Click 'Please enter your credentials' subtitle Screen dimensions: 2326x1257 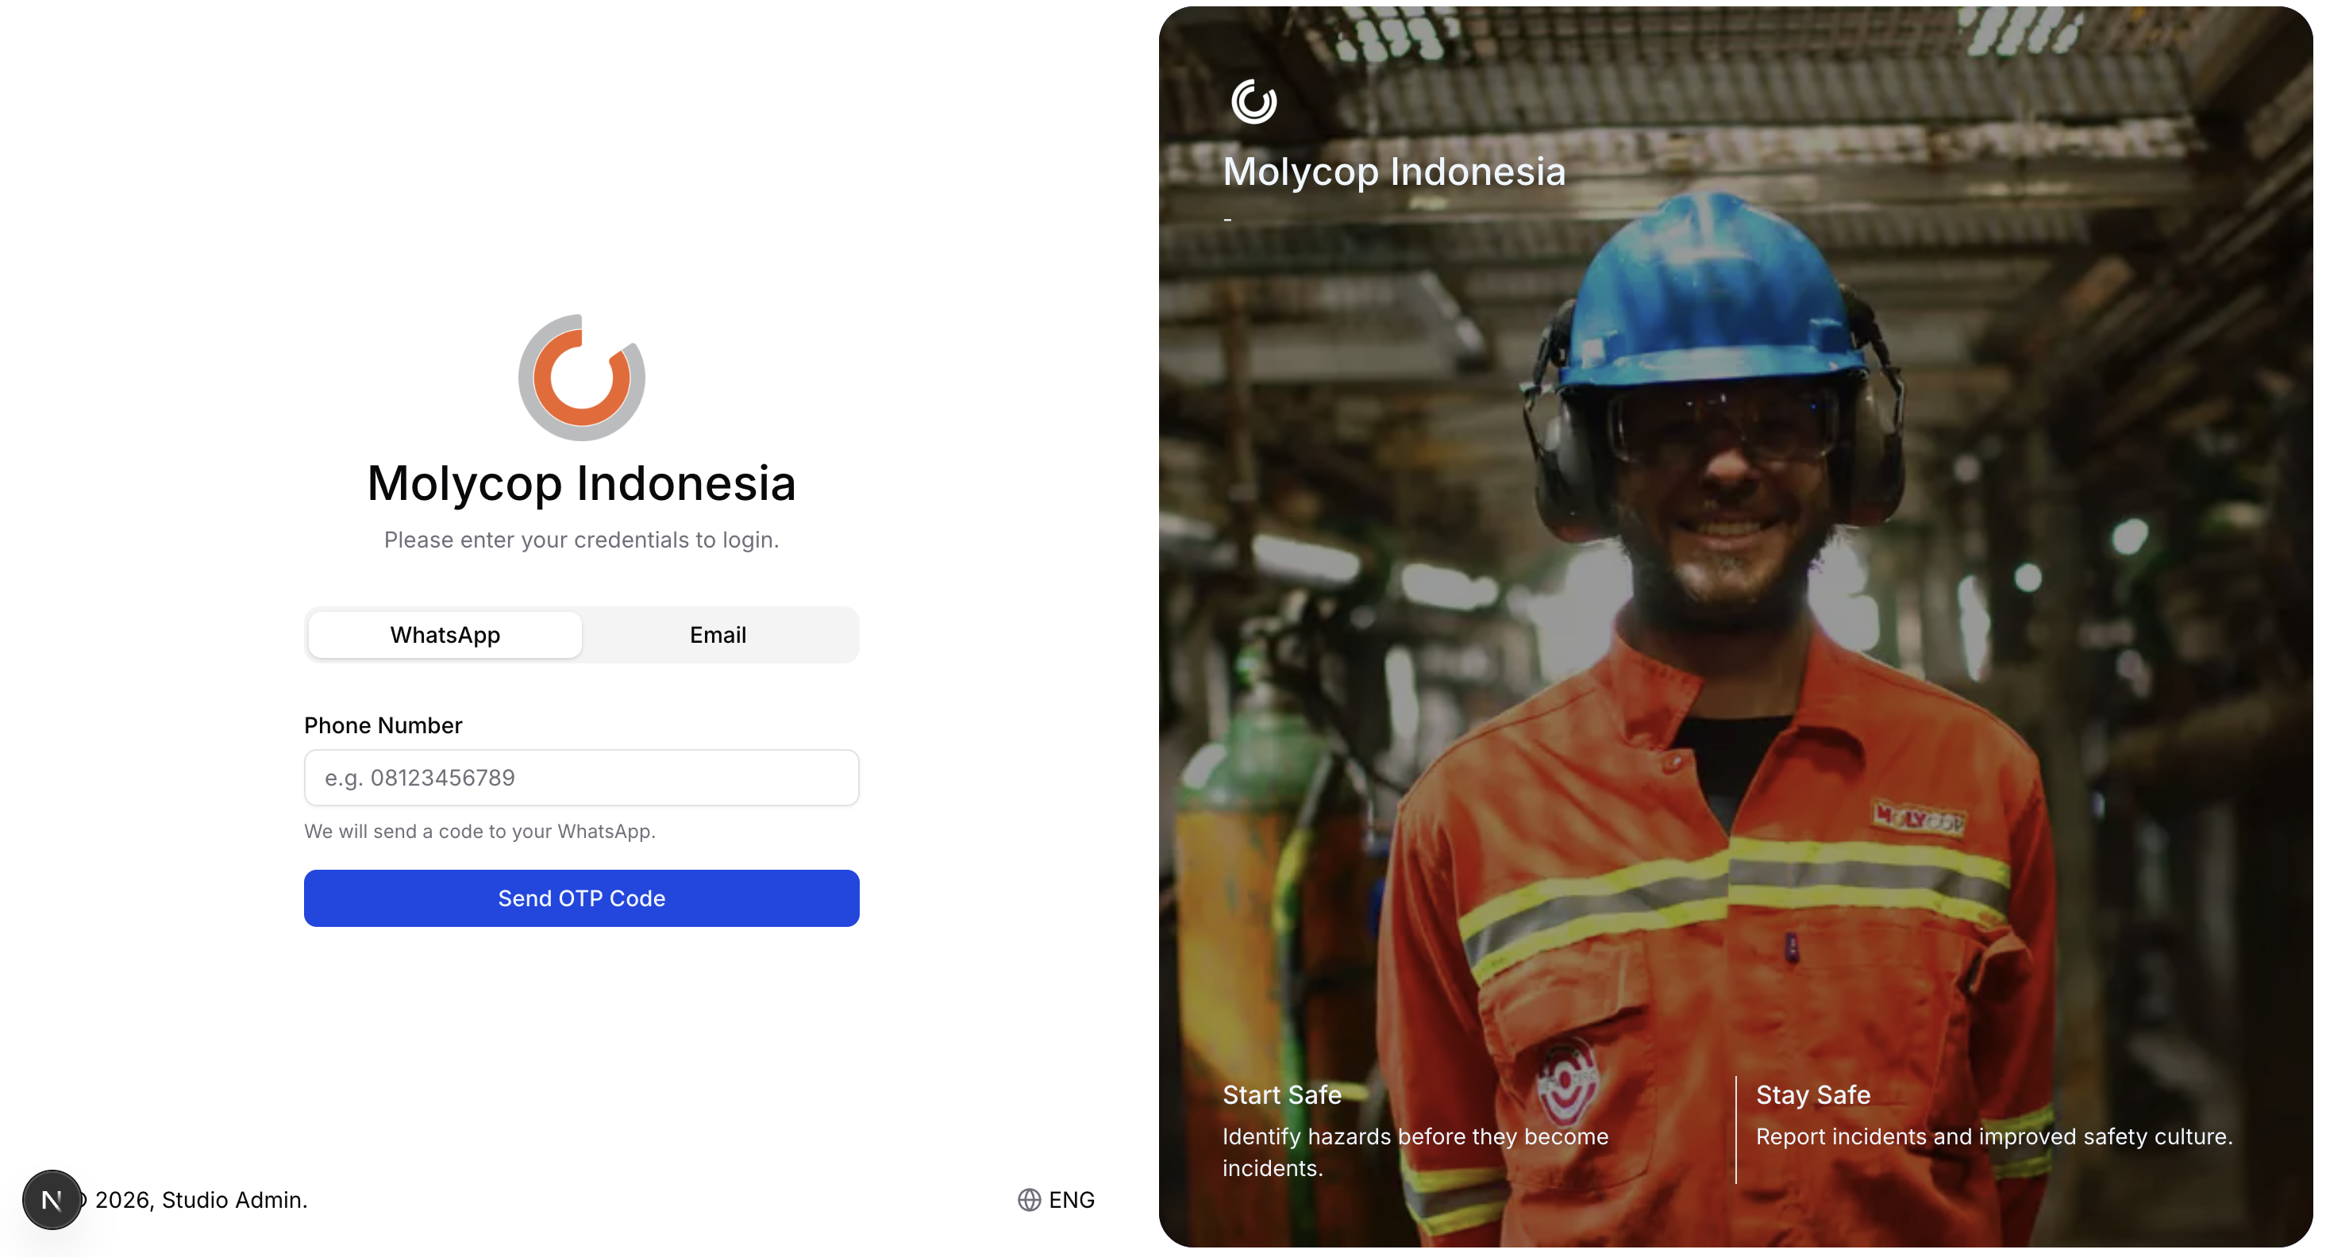pos(581,540)
